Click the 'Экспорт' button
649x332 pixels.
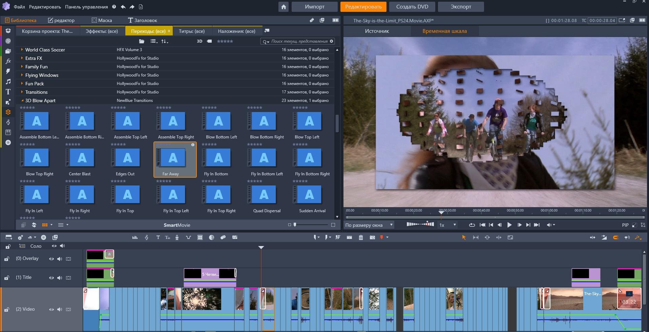pyautogui.click(x=461, y=7)
